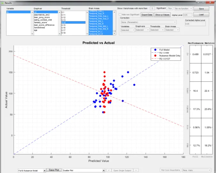Go to previous subject with left arrow button
This screenshot has width=216, height=173.
109,170
